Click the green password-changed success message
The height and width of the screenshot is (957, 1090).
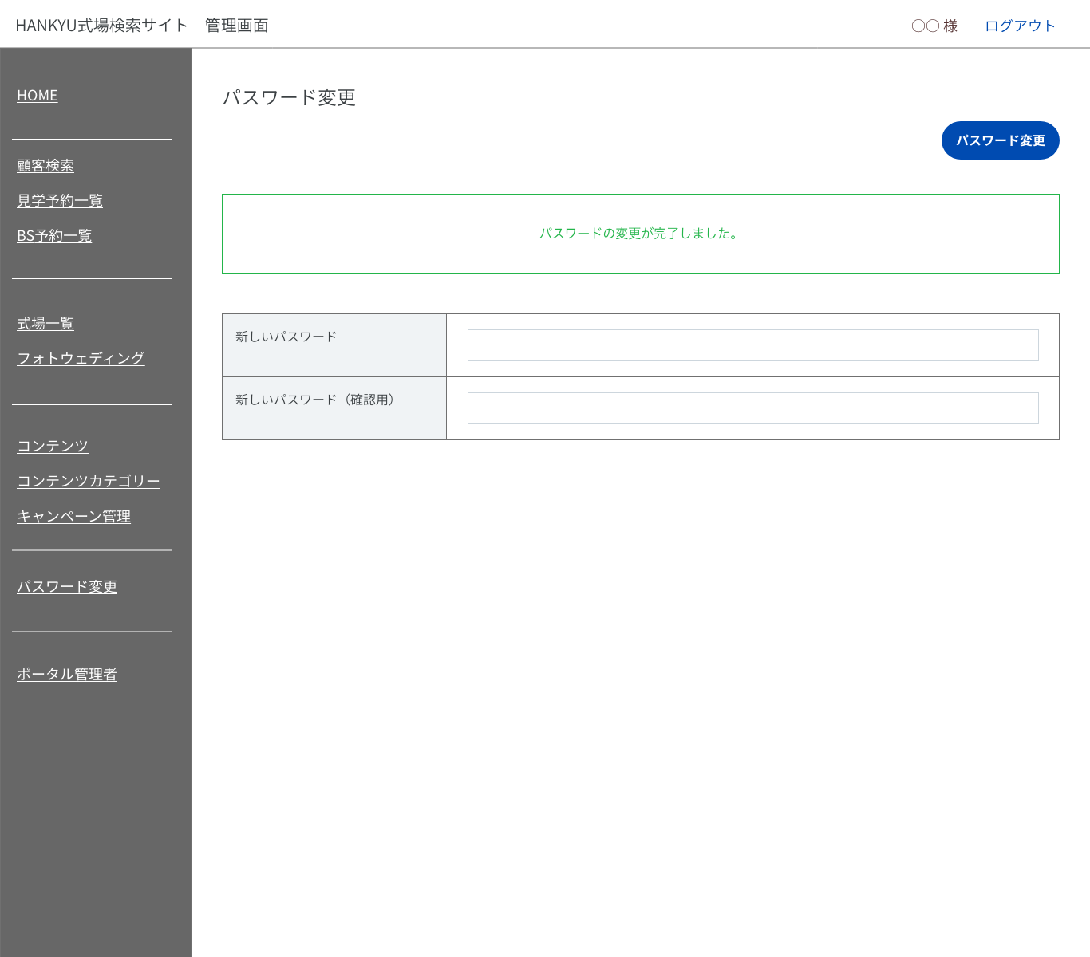point(640,234)
